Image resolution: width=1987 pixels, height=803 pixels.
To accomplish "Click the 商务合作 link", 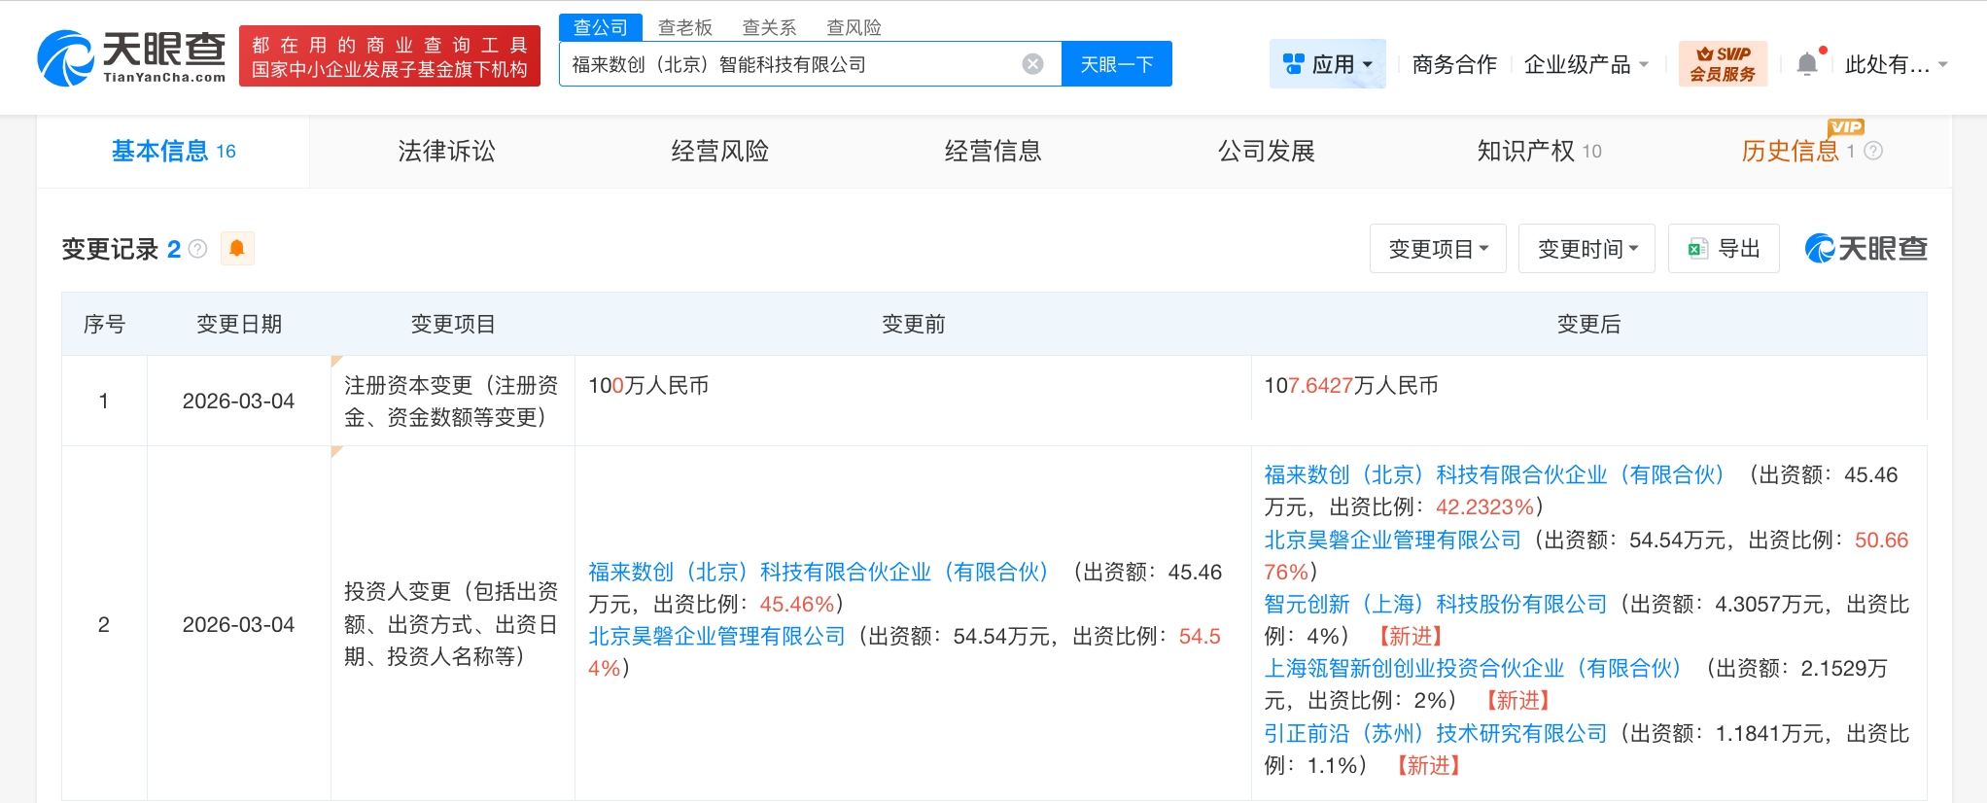I will [1454, 64].
